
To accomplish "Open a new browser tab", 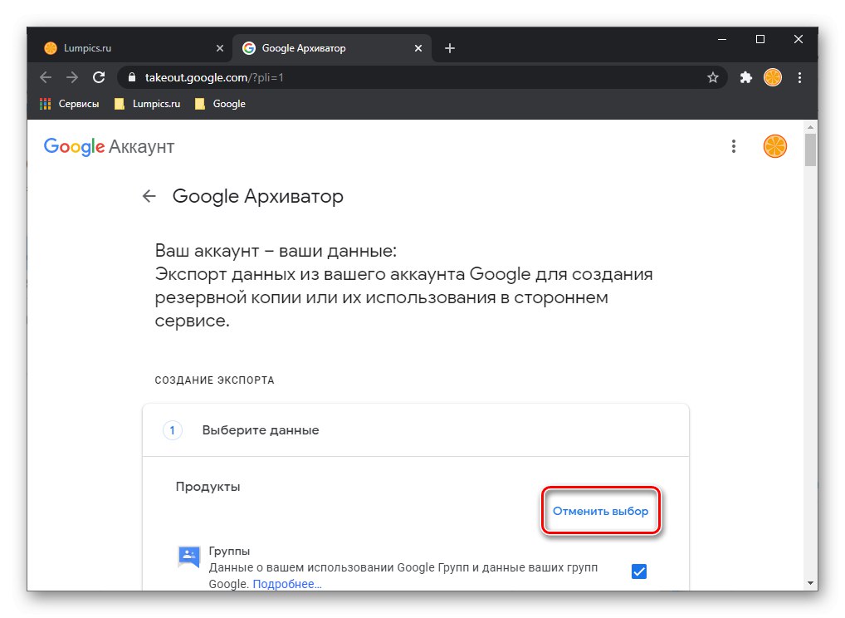I will 449,48.
